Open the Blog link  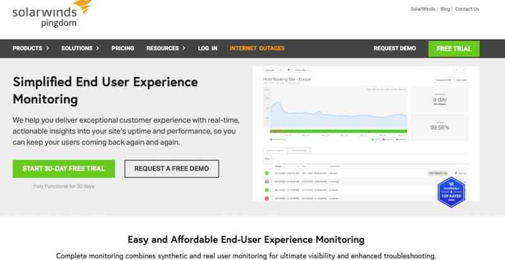click(x=445, y=9)
